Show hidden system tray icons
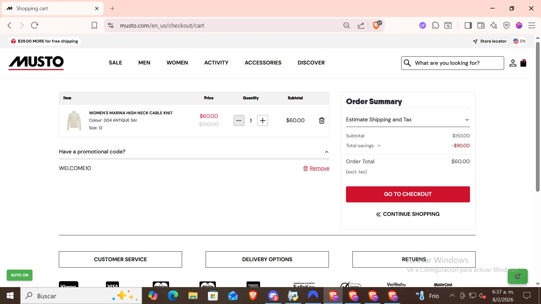The width and height of the screenshot is (541, 304). pyautogui.click(x=452, y=296)
